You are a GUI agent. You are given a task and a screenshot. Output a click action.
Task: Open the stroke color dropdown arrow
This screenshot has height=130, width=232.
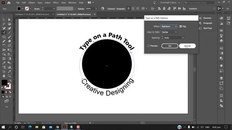pyautogui.click(x=30, y=9)
